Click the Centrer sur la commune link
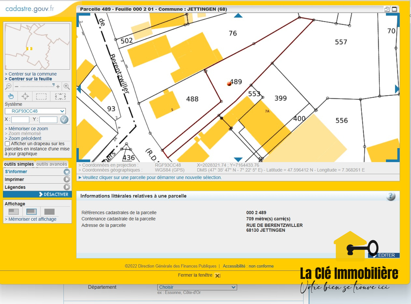The width and height of the screenshot is (411, 304). pyautogui.click(x=33, y=74)
